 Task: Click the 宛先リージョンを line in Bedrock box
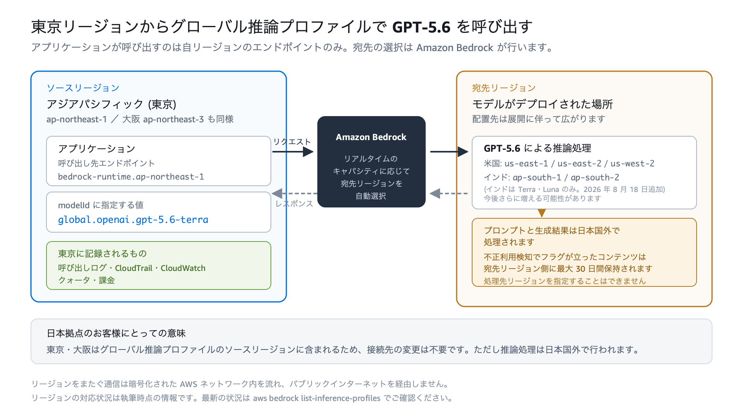371,183
